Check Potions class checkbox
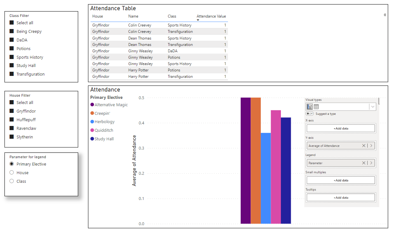 pos(12,48)
